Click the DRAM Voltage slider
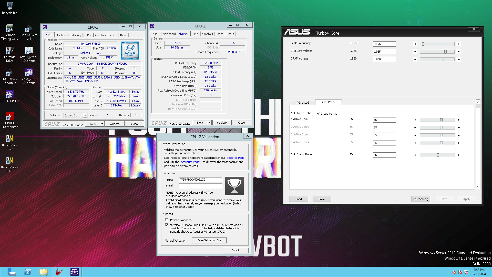 [437, 59]
